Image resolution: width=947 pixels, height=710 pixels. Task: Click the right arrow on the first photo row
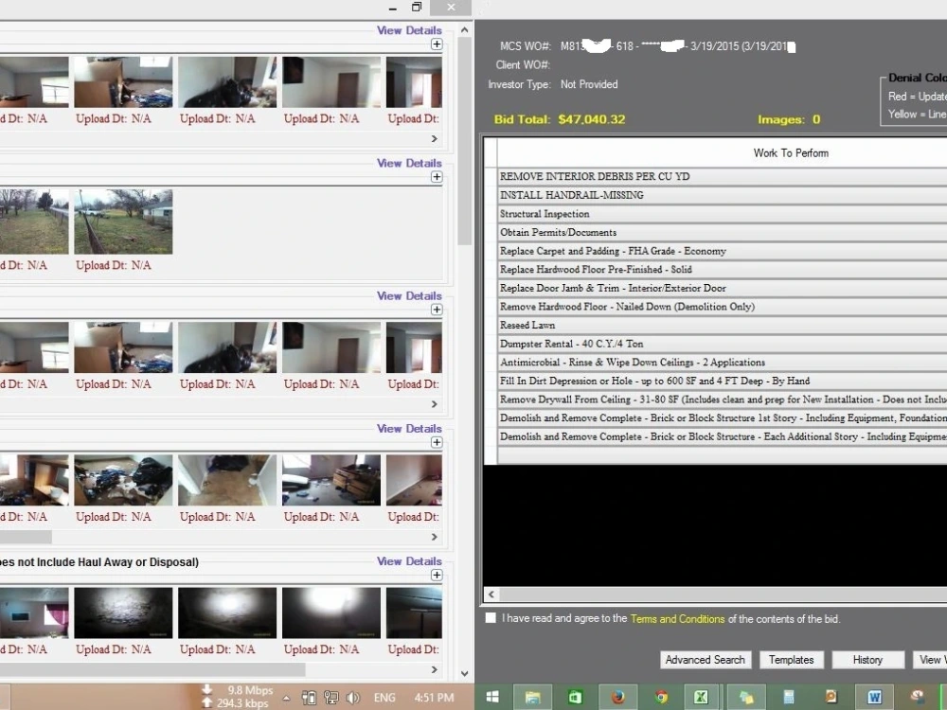point(434,138)
